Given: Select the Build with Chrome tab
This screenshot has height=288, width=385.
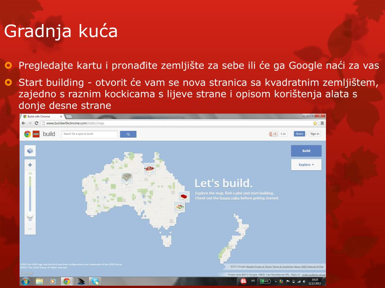Looking at the screenshot, I should (x=41, y=117).
